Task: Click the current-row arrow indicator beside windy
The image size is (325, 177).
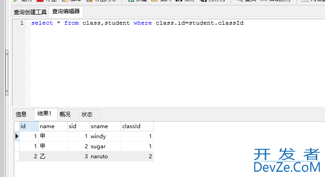Action: click(x=17, y=136)
